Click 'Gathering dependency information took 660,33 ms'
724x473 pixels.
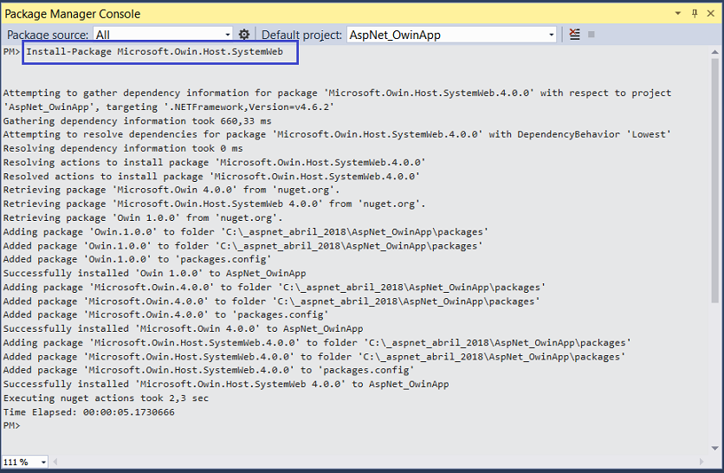coord(137,120)
